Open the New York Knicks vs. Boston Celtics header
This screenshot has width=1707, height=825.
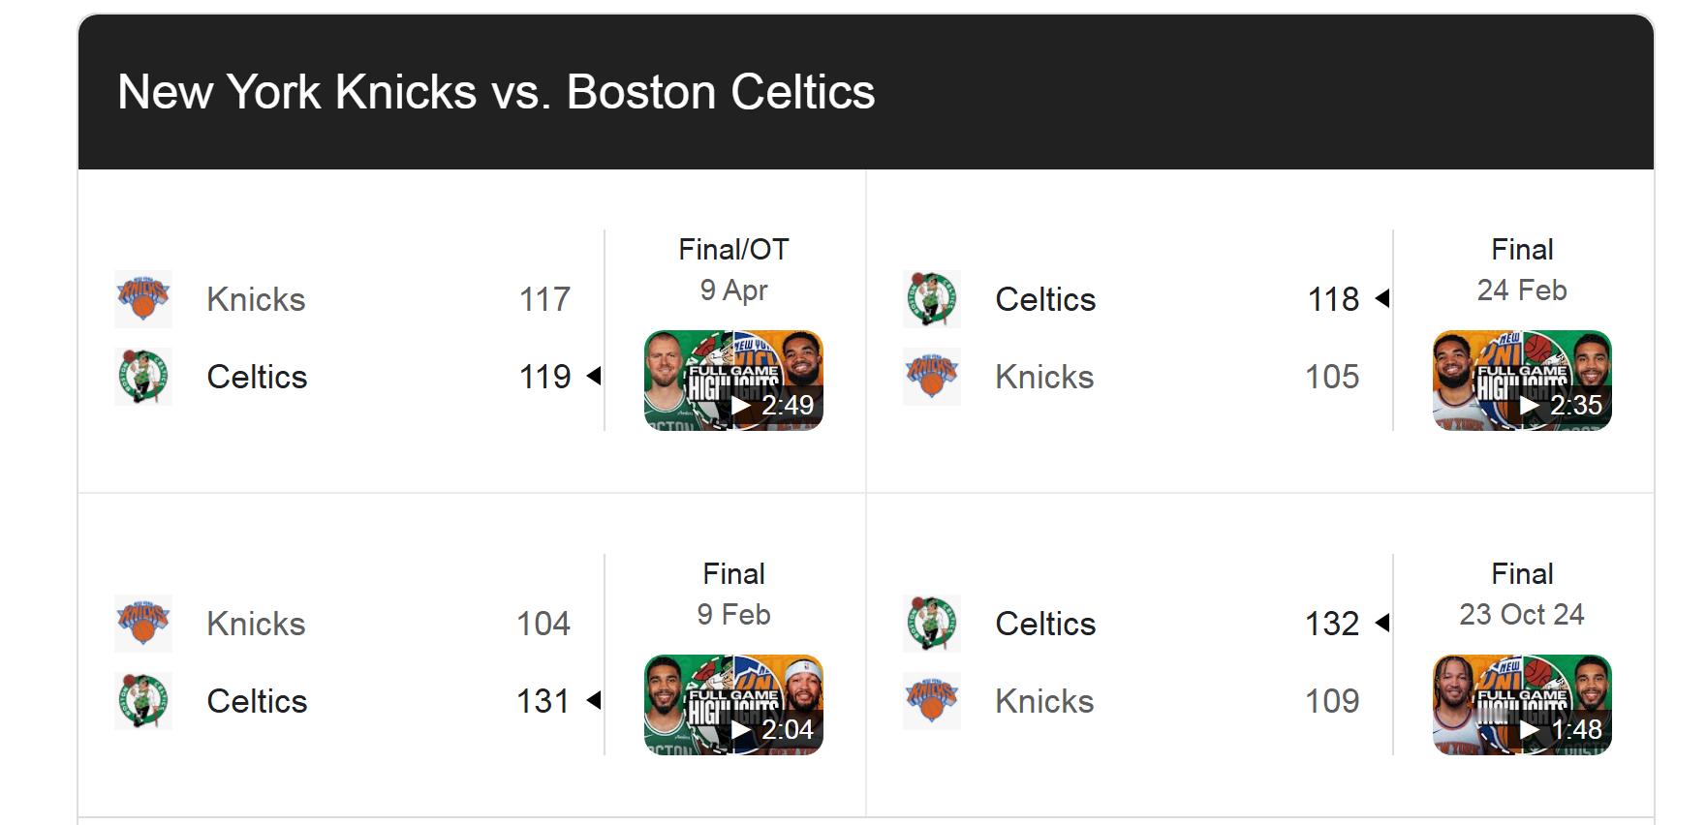(x=496, y=92)
